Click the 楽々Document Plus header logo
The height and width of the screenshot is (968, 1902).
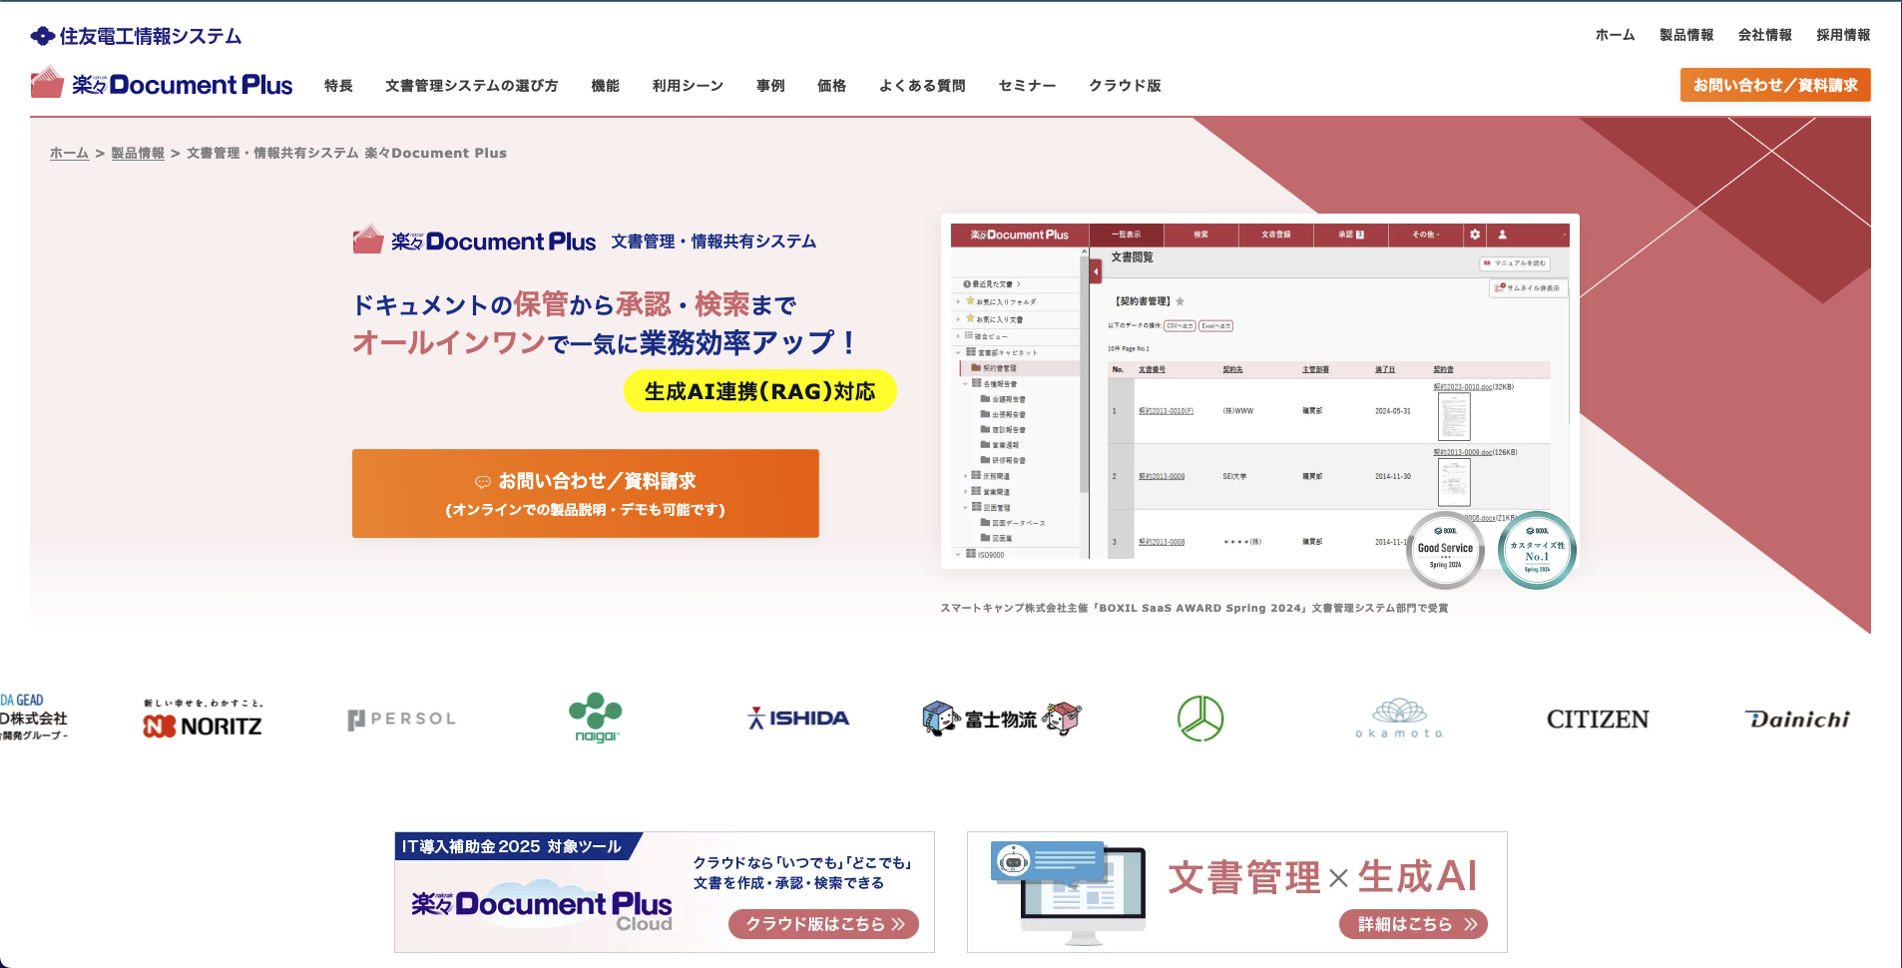pos(162,84)
